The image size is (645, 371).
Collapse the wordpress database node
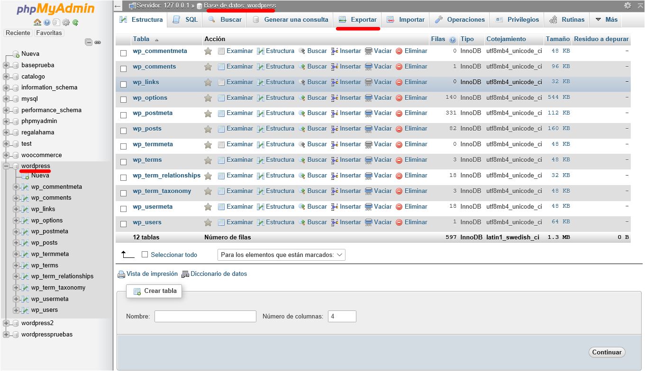[x=6, y=166]
